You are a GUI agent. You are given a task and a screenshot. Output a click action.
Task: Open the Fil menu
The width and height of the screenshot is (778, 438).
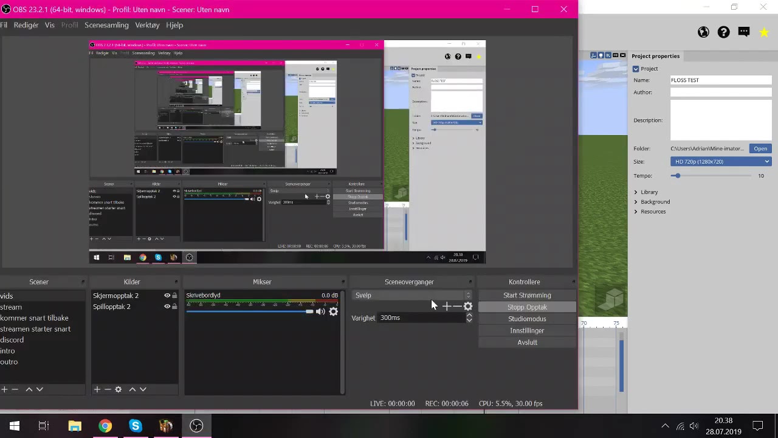[x=4, y=25]
